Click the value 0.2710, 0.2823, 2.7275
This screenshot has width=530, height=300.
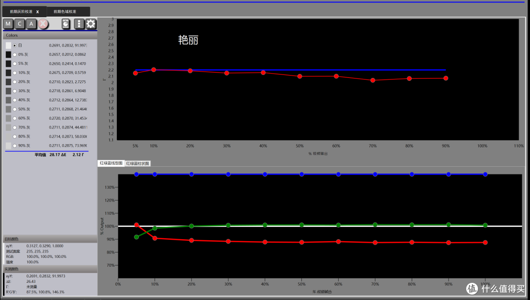pyautogui.click(x=67, y=82)
